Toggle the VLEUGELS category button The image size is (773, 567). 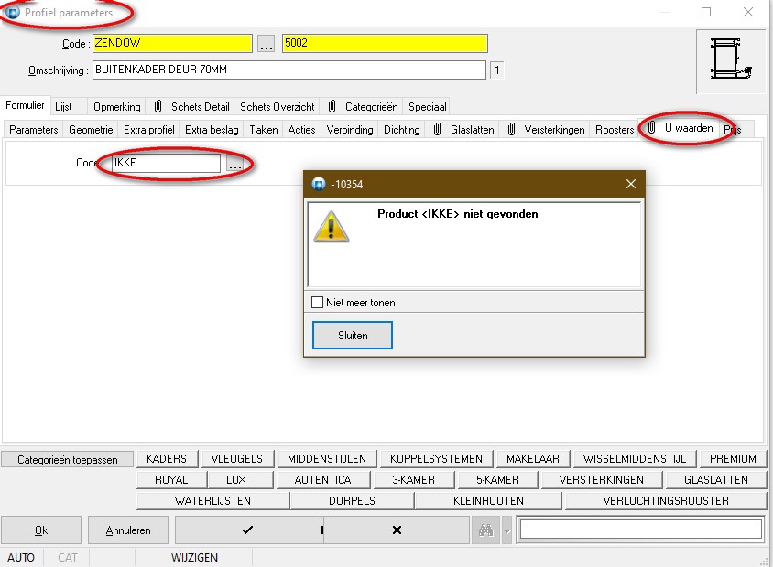pyautogui.click(x=236, y=459)
